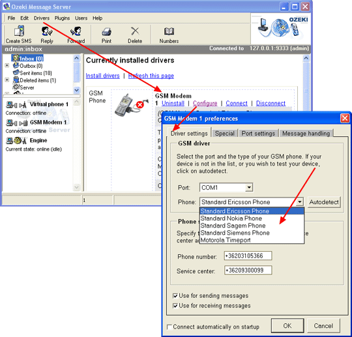Uncheck Use for receiving messages
The width and height of the screenshot is (352, 337).
click(175, 306)
